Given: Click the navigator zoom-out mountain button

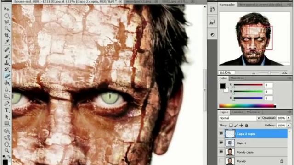Looking at the screenshot, I should pos(254,73).
